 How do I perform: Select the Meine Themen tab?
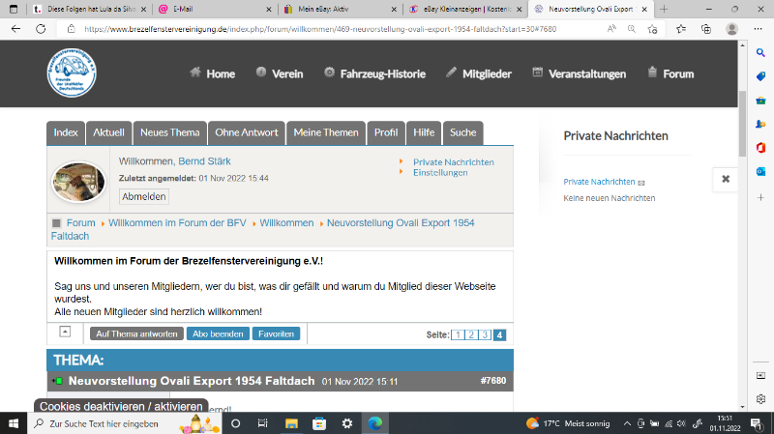pyautogui.click(x=326, y=132)
